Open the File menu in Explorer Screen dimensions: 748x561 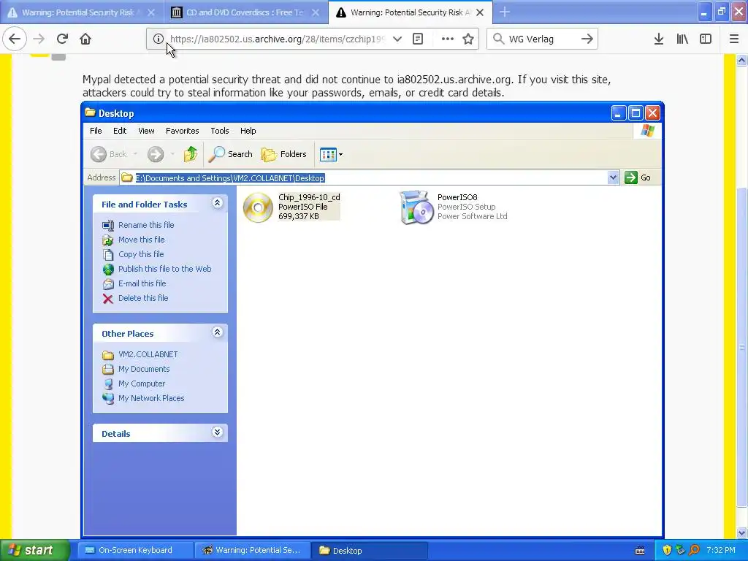pos(96,131)
